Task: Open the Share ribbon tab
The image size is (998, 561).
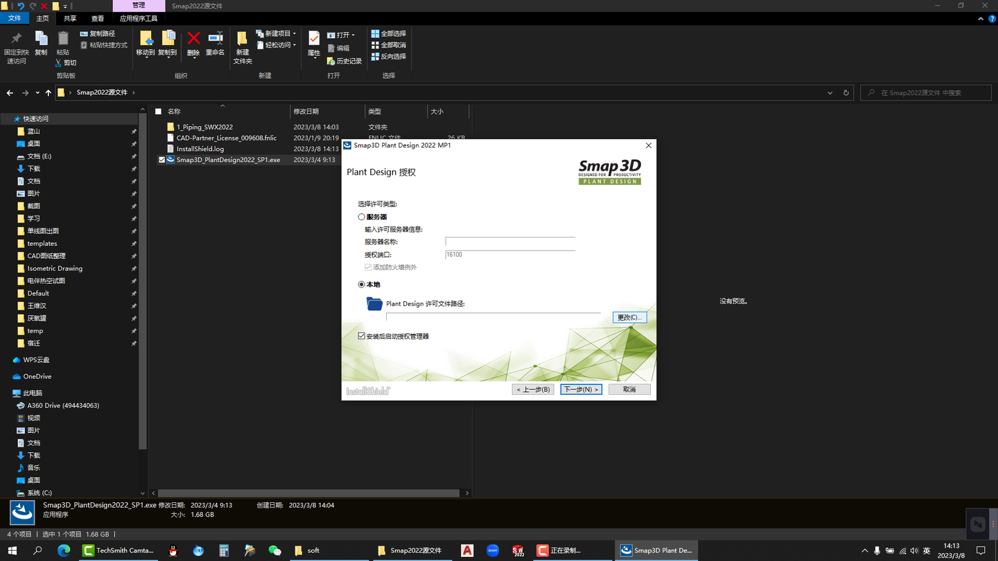Action: pos(70,19)
